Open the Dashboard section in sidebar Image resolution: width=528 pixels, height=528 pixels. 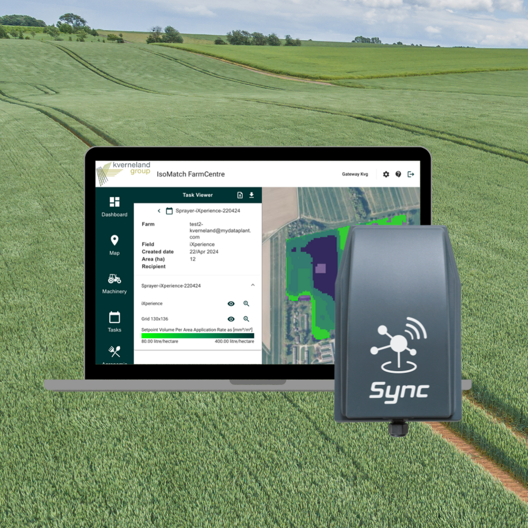coord(115,207)
